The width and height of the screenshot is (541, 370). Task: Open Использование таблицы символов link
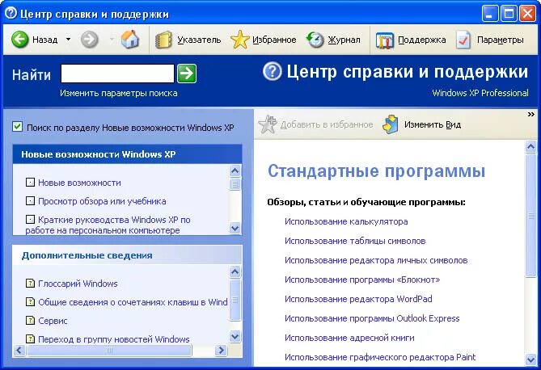[355, 241]
